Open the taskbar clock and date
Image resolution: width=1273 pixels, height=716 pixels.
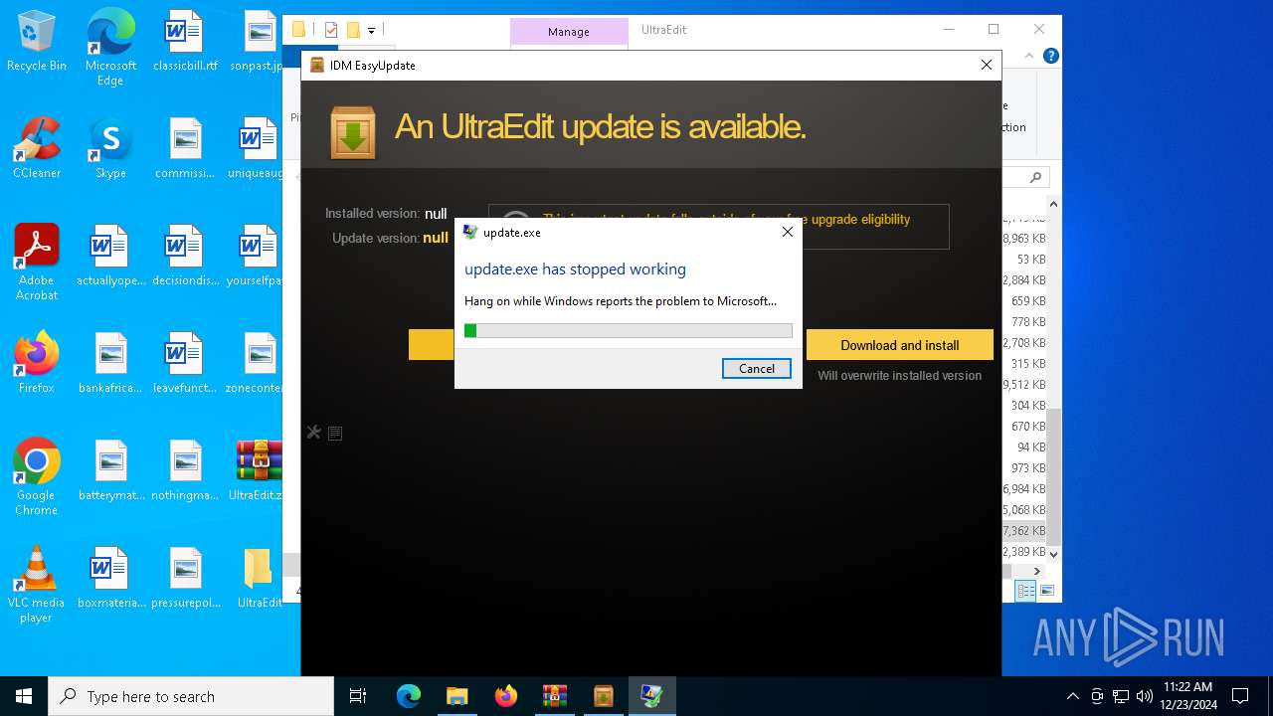1187,696
